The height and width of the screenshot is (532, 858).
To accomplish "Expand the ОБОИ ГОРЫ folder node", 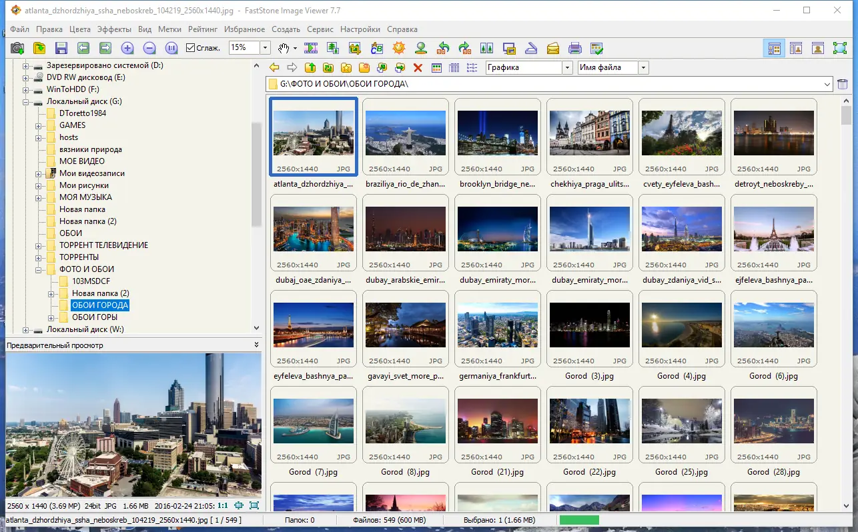I will 51,317.
